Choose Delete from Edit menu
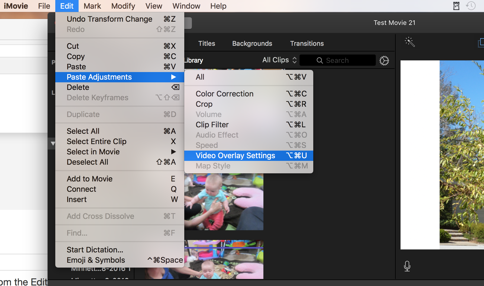 click(x=120, y=87)
